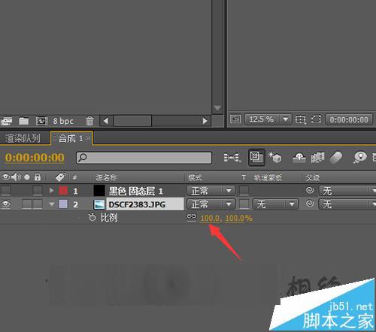
Task: Toggle the live update icon
Action: coord(256,157)
